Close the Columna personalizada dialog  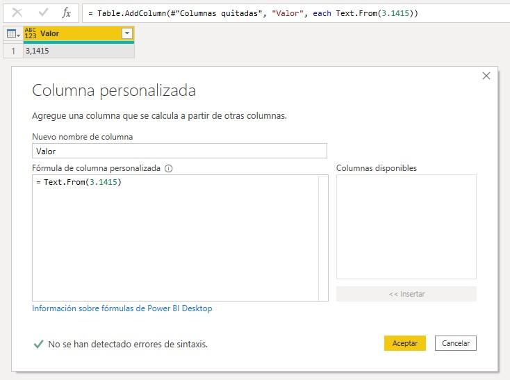click(486, 76)
